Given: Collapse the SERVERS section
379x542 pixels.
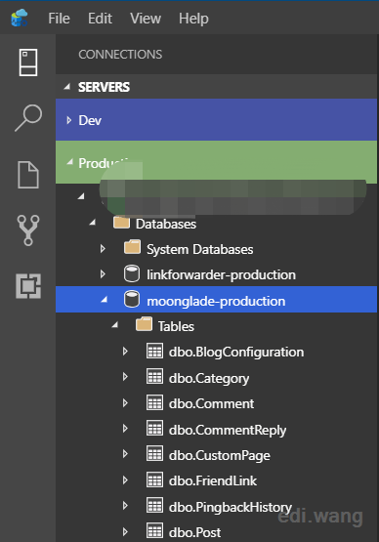Looking at the screenshot, I should [67, 86].
